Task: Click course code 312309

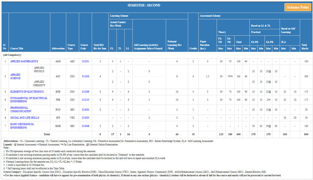Action: point(85,92)
